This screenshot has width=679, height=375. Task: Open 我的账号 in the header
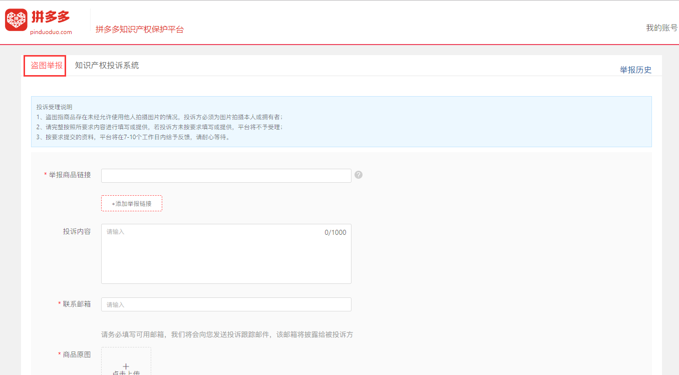[x=662, y=28]
